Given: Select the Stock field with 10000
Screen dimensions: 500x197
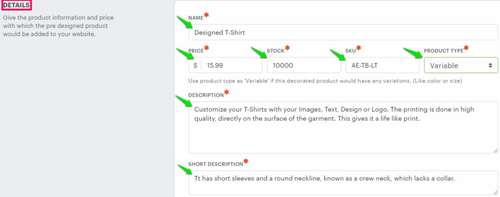Looking at the screenshot, I should (304, 65).
